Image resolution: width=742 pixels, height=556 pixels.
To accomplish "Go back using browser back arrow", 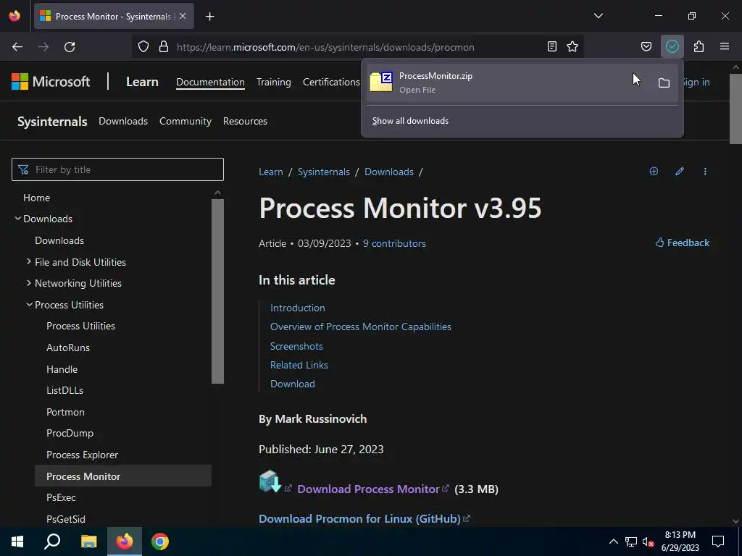I will 17,47.
